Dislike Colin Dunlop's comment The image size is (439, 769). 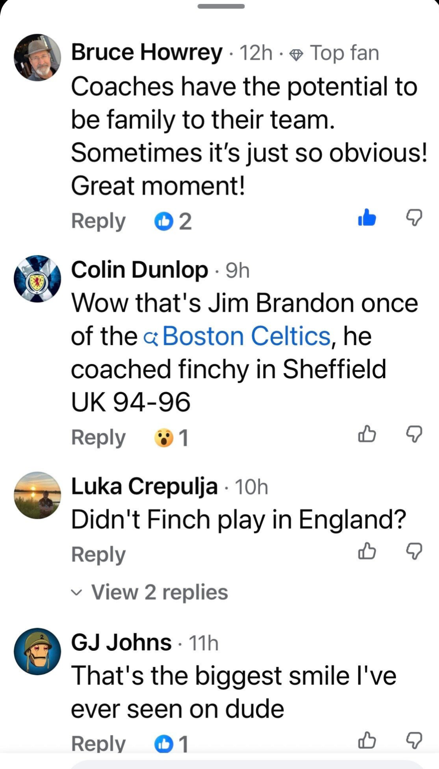coord(414,434)
